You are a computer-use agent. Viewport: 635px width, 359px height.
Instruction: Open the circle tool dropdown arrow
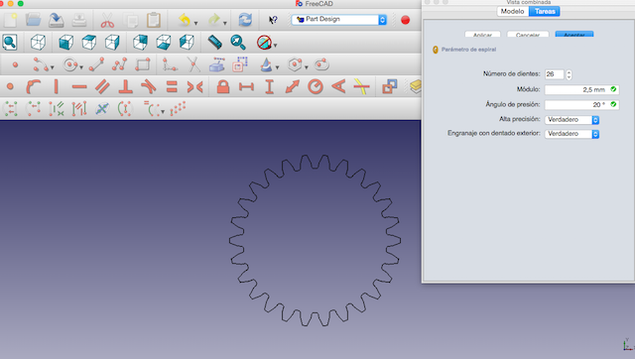pos(81,67)
